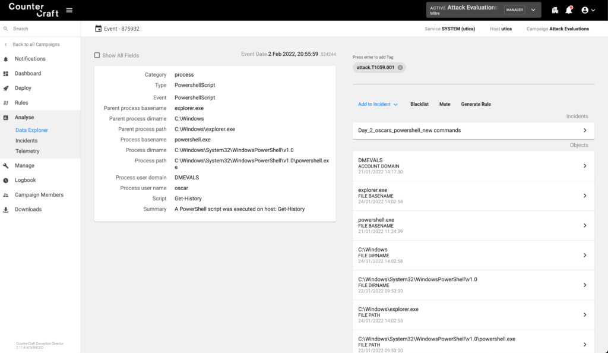Open the Logbook sidebar item
Screen dimensions: 608x353
point(25,180)
